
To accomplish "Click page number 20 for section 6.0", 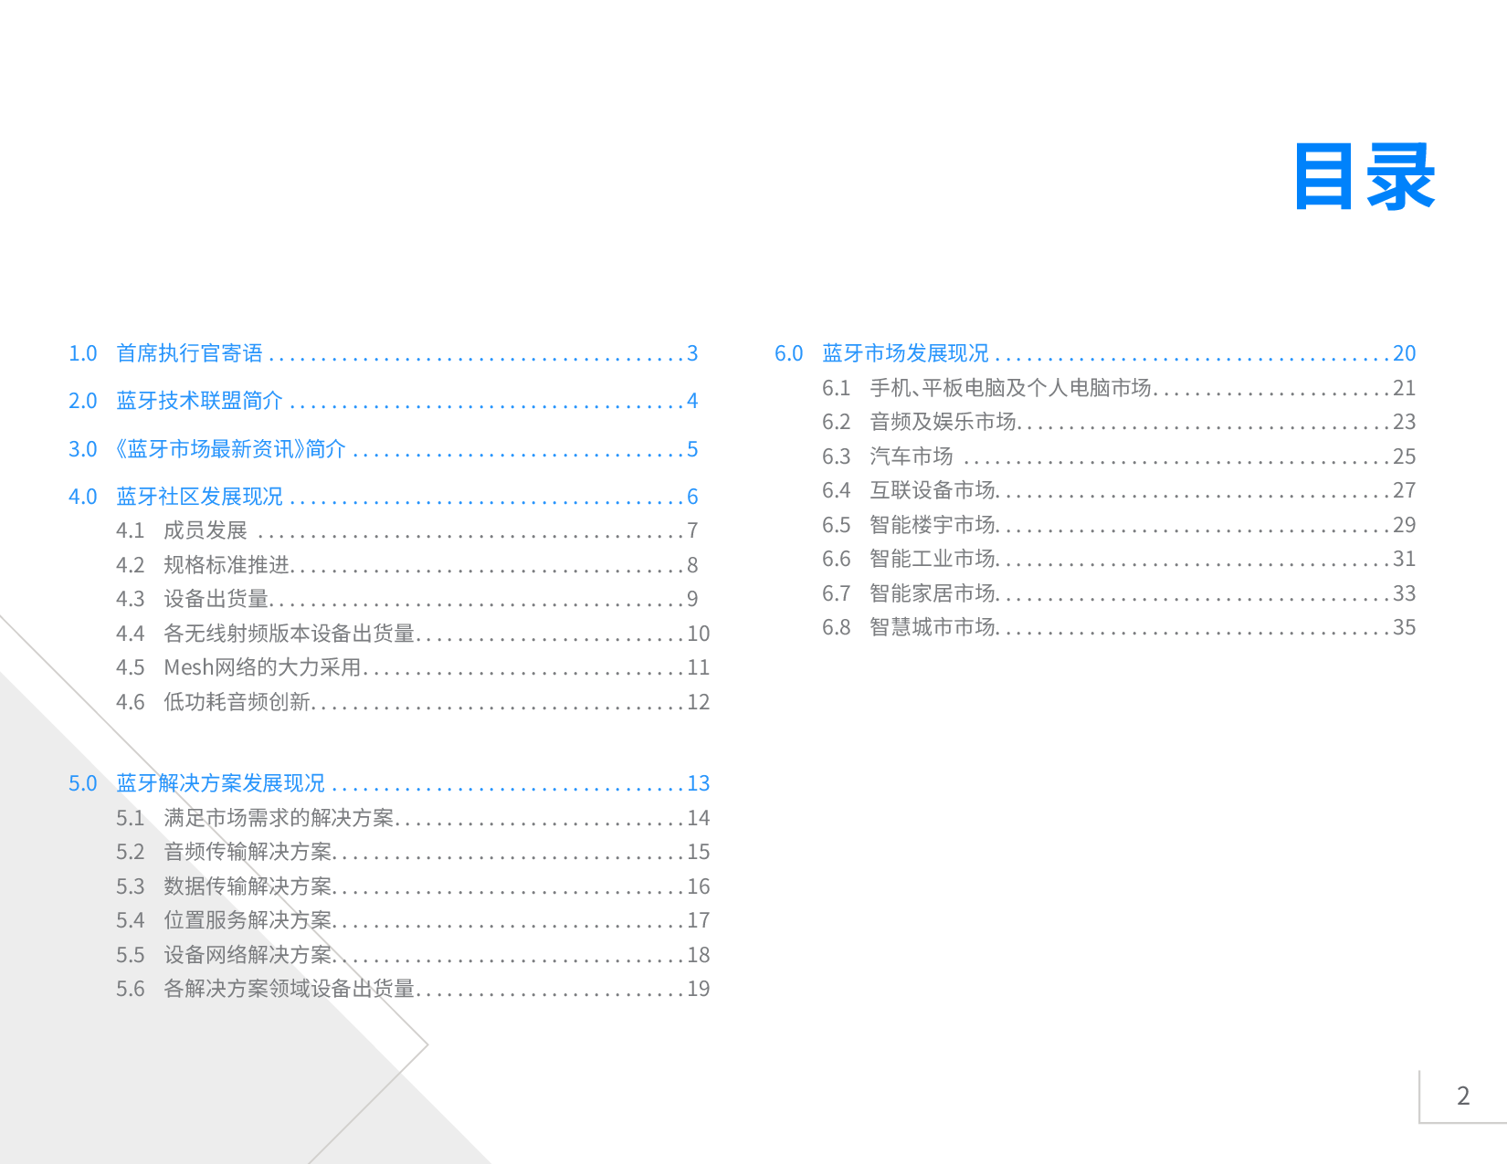I will [1405, 353].
